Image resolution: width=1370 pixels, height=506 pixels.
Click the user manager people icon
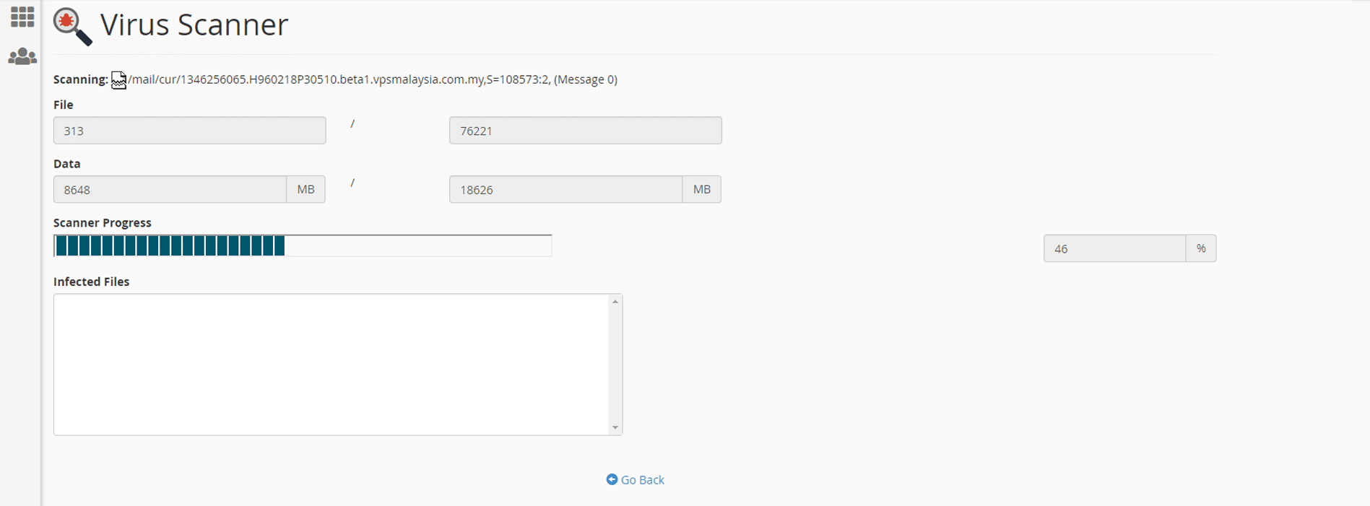pos(22,56)
